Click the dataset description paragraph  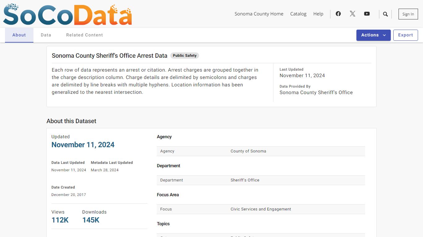pyautogui.click(x=155, y=81)
